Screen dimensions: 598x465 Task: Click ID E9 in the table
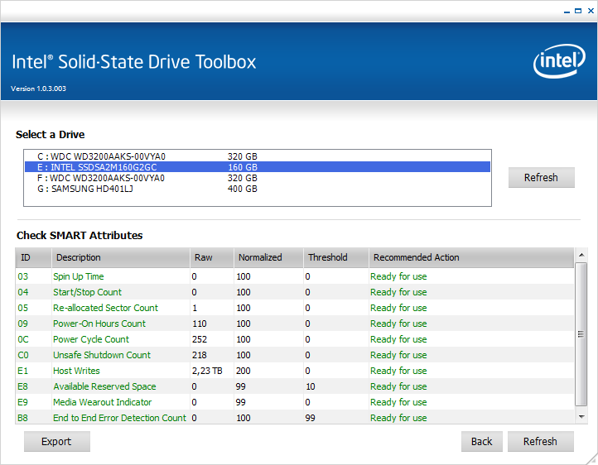pos(22,402)
